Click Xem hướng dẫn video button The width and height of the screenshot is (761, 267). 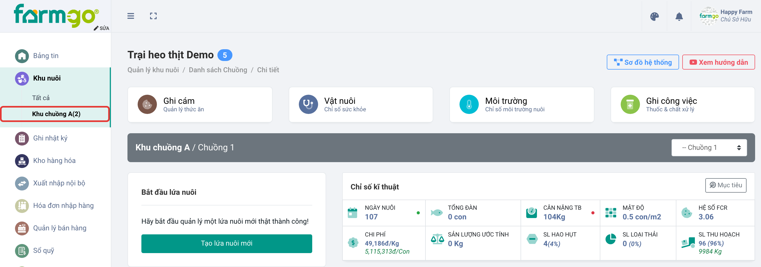click(x=718, y=62)
